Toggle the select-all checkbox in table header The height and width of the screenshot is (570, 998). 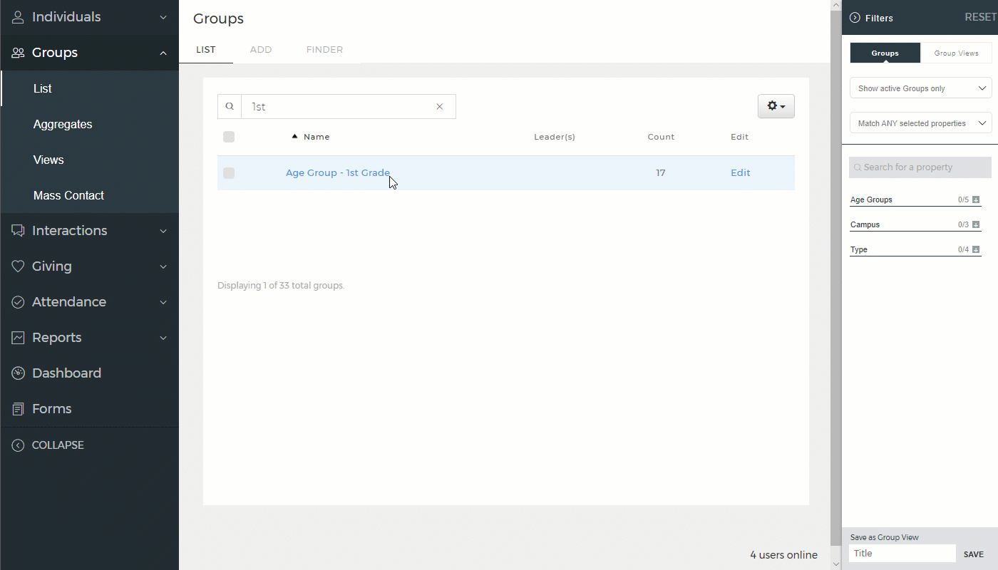pyautogui.click(x=229, y=137)
